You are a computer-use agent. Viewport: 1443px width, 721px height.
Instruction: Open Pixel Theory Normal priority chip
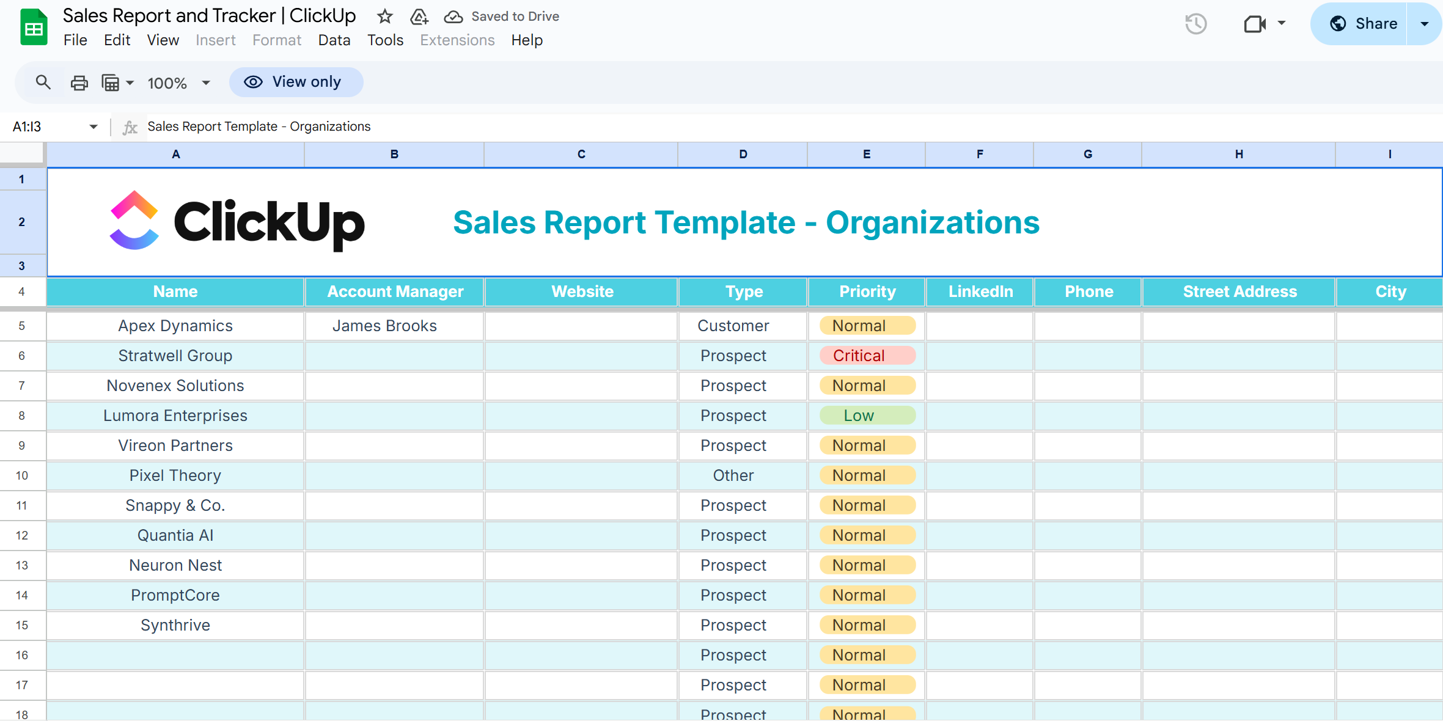(x=867, y=475)
